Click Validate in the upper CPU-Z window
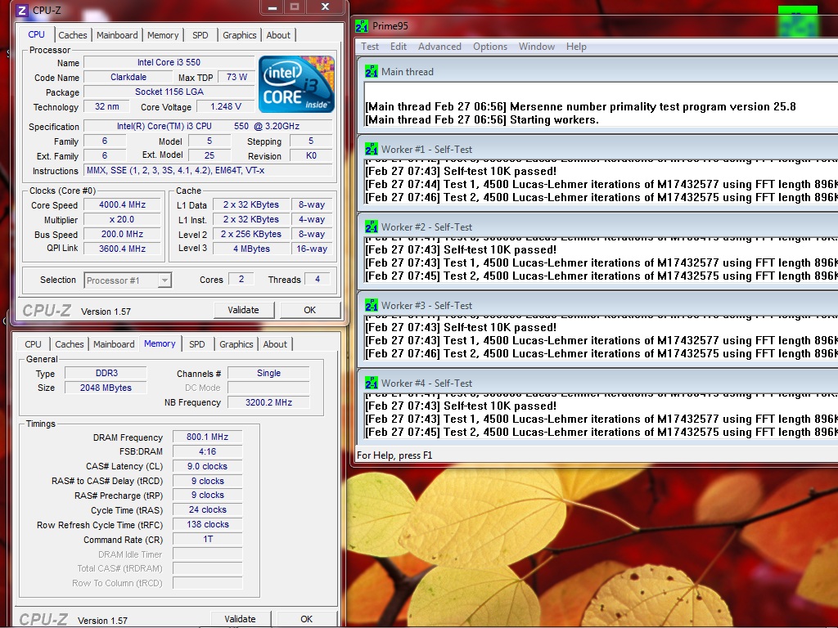The width and height of the screenshot is (838, 628). (x=244, y=310)
